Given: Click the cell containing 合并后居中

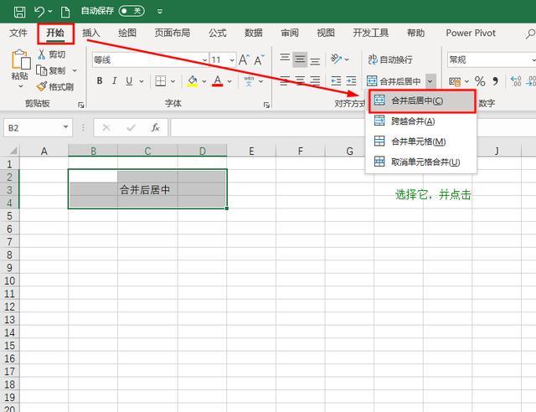Looking at the screenshot, I should click(147, 189).
